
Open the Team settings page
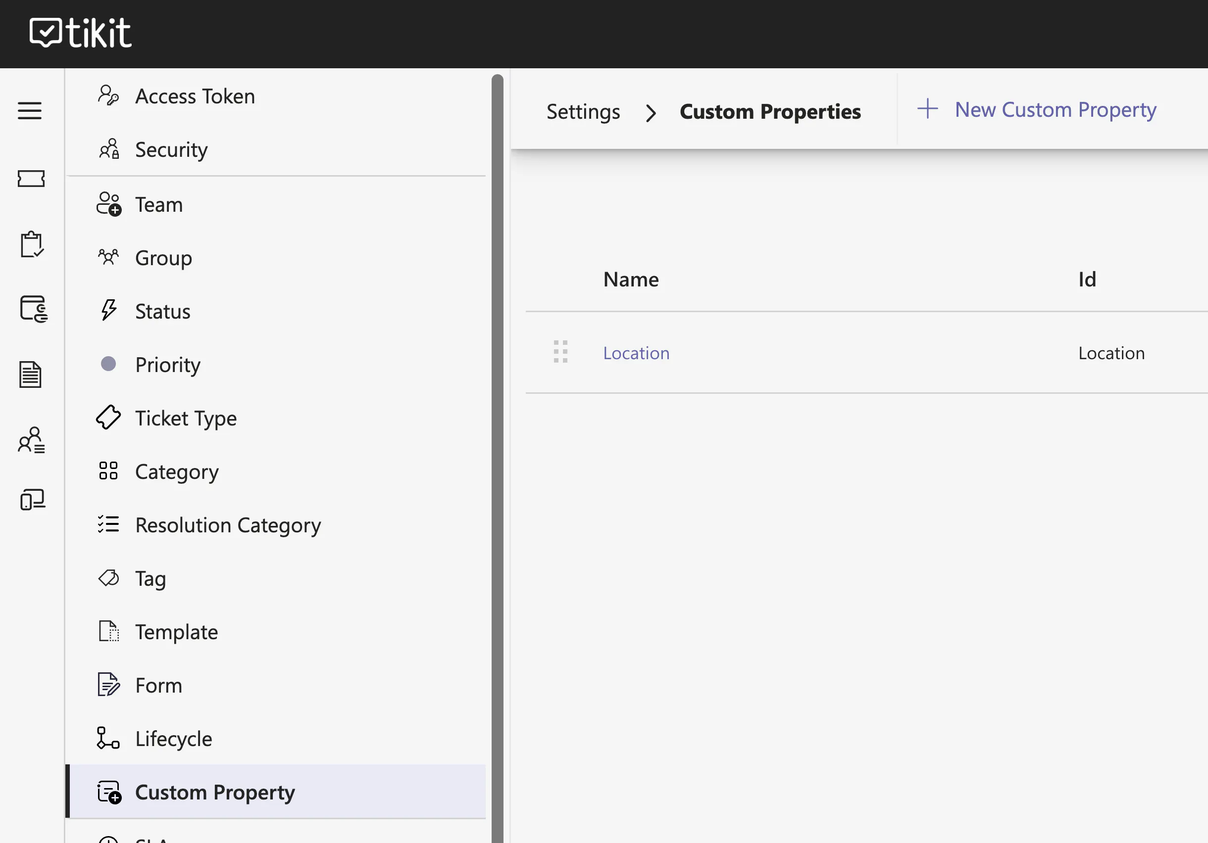276,205
